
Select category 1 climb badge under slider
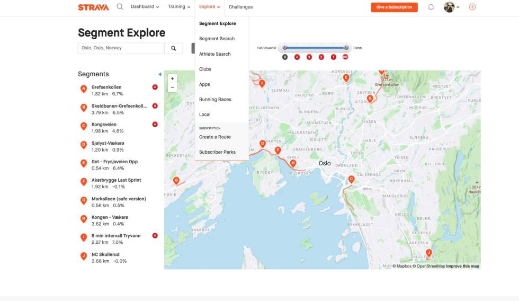pos(333,57)
